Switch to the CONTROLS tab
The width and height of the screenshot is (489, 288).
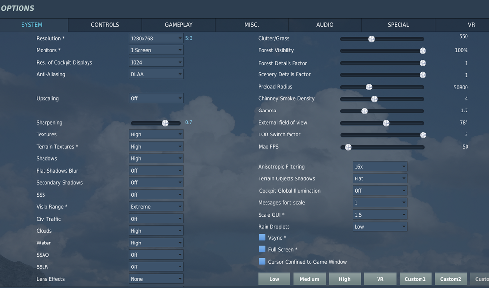pos(105,25)
